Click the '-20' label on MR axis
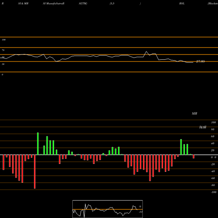 [x=213, y=164]
